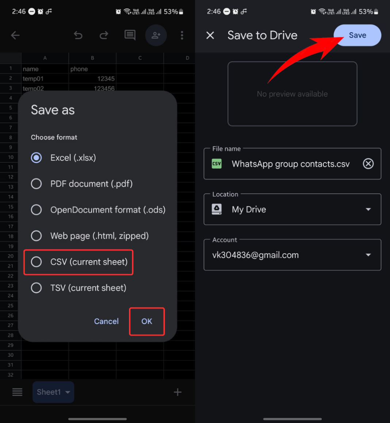Redo the last undone action
The width and height of the screenshot is (390, 423).
tap(104, 35)
